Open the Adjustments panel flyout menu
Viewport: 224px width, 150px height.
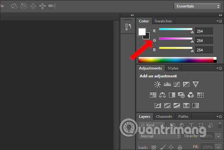pyautogui.click(x=219, y=68)
